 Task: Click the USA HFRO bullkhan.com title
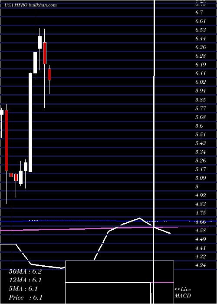point(31,5)
